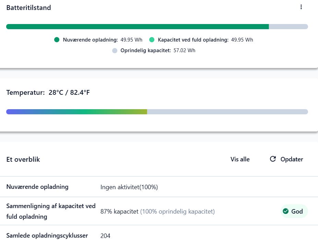Viewport: 318px width, 240px height.
Task: Click the Samlede opladningscyklusser row label
Action: click(x=47, y=236)
